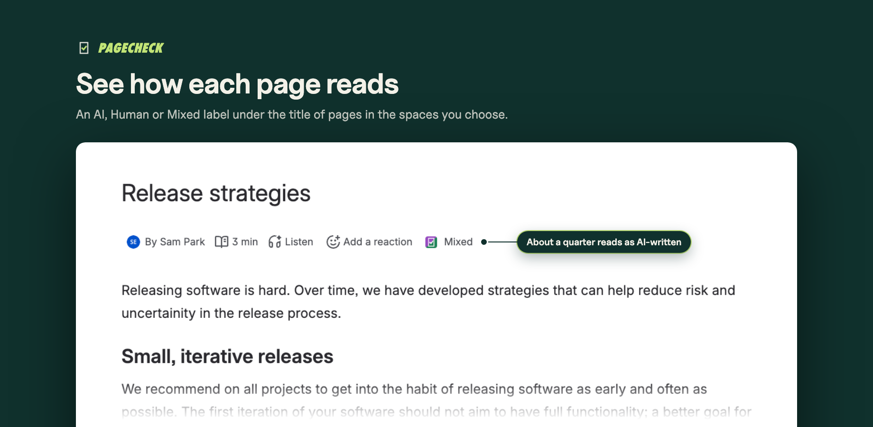Screen dimensions: 873x427
Task: Click the Small, iterative releases heading
Action: (227, 356)
